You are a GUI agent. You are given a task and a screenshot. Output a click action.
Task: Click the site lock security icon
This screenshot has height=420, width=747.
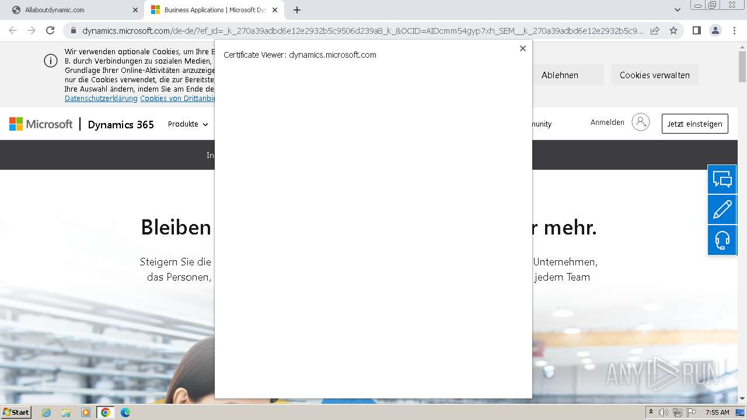point(73,31)
